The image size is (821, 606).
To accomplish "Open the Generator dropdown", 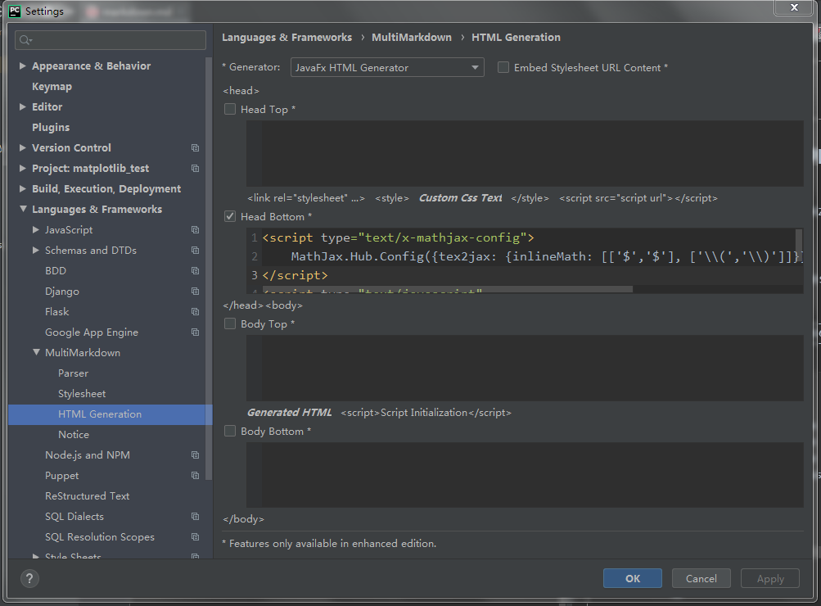I will pyautogui.click(x=387, y=68).
